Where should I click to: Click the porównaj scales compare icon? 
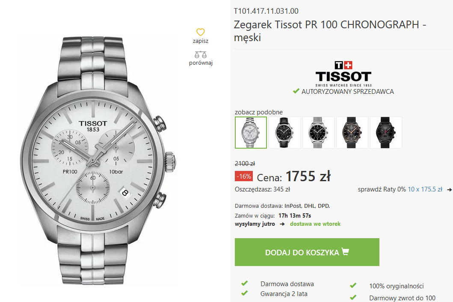(201, 54)
